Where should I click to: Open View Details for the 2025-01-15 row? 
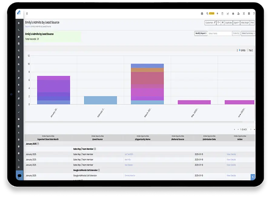[x=231, y=154]
